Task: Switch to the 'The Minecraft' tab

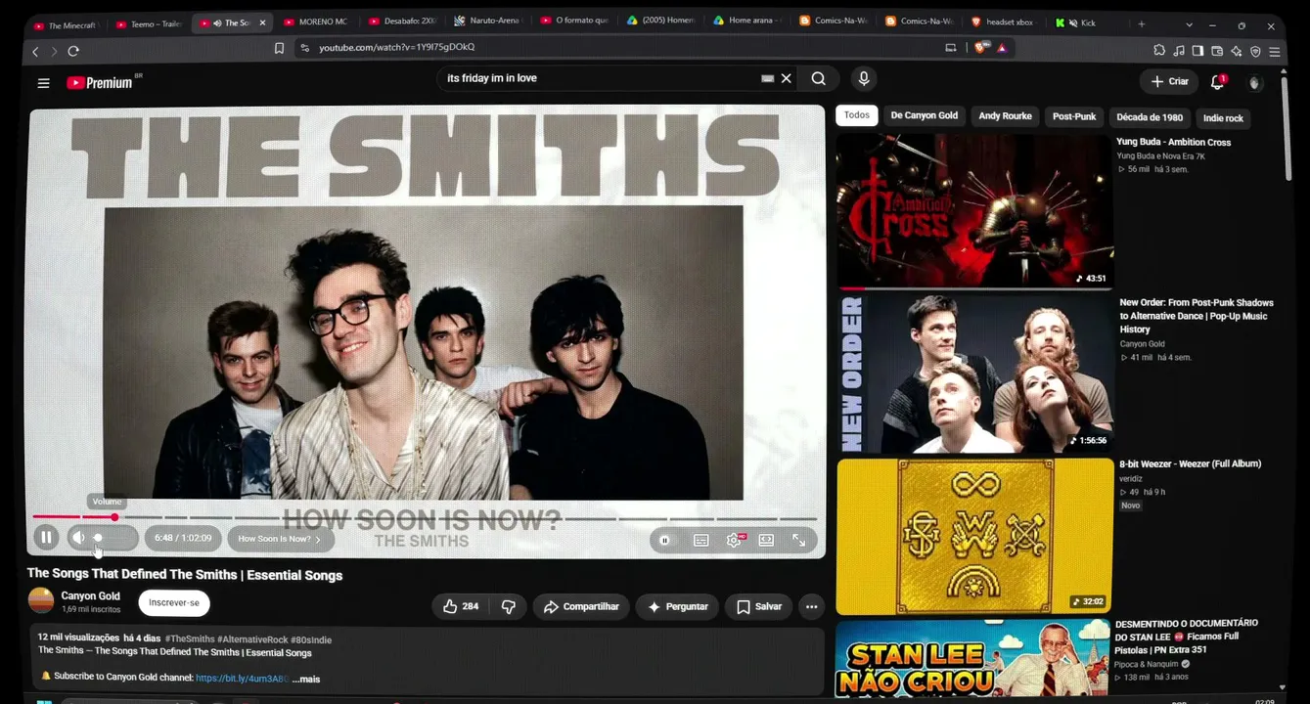Action: point(67,23)
